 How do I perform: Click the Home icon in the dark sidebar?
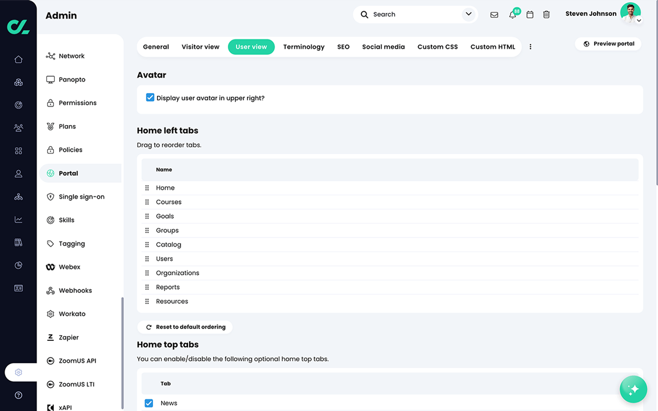click(x=18, y=59)
